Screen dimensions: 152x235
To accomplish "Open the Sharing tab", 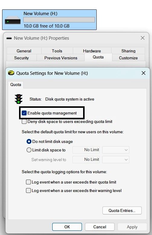I will tap(128, 51).
